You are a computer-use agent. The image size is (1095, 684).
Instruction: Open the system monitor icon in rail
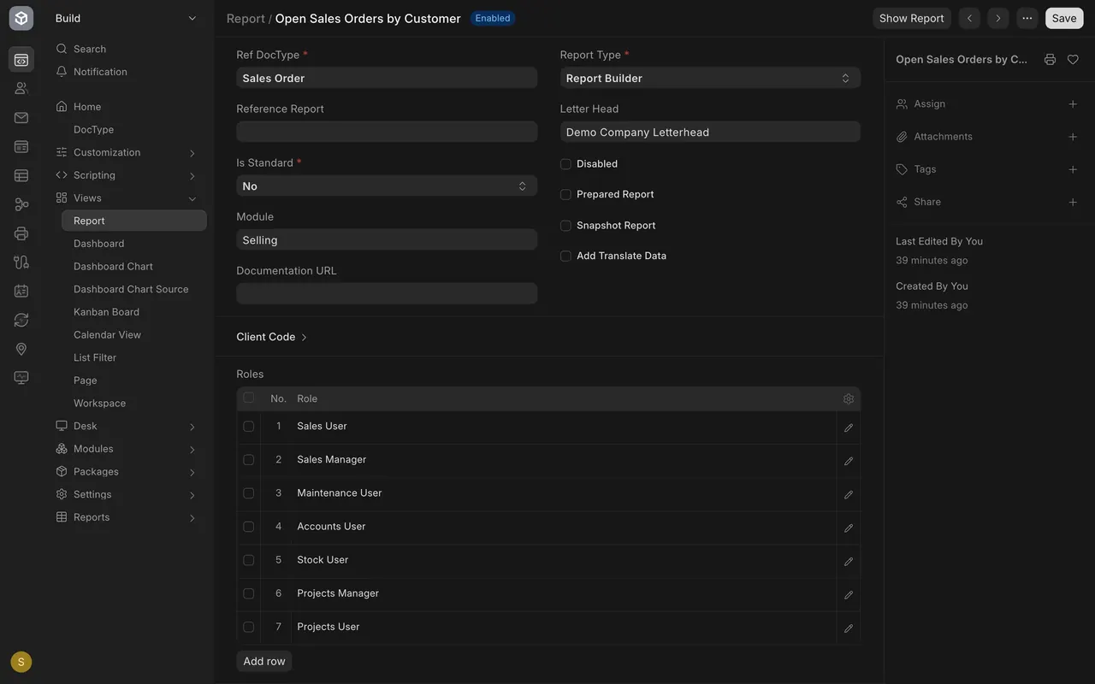click(21, 378)
